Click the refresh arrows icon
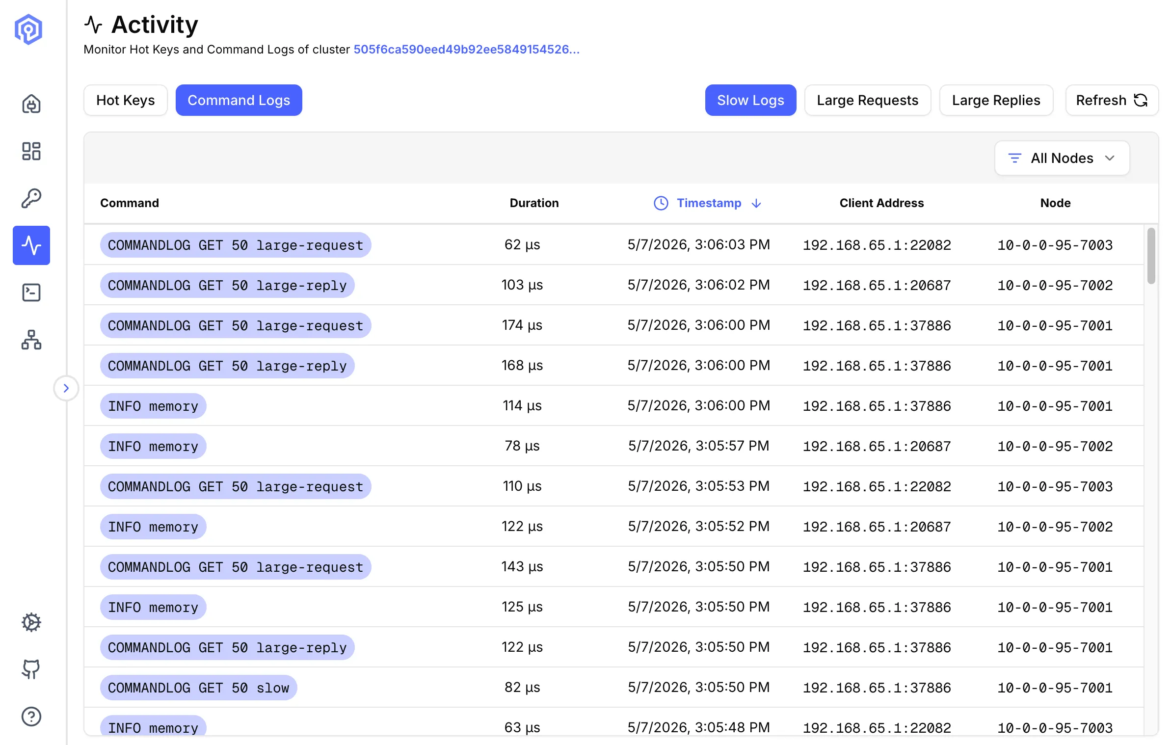This screenshot has height=745, width=1172. point(1141,100)
